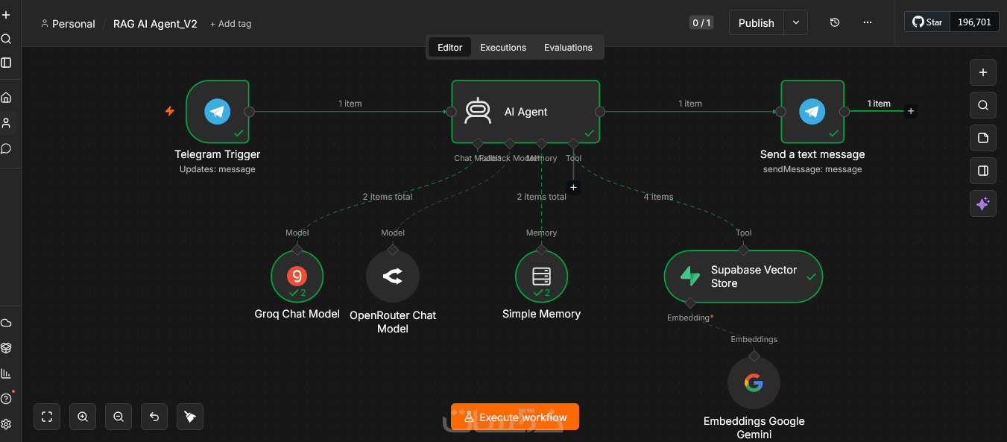
Task: Select the Send a text message node
Action: point(812,112)
